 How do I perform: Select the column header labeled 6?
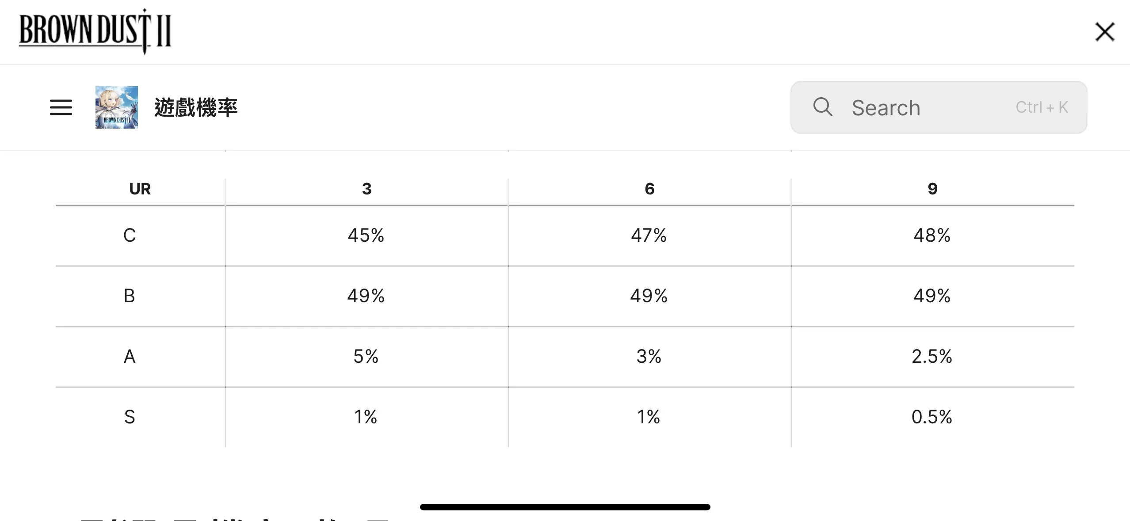tap(649, 189)
